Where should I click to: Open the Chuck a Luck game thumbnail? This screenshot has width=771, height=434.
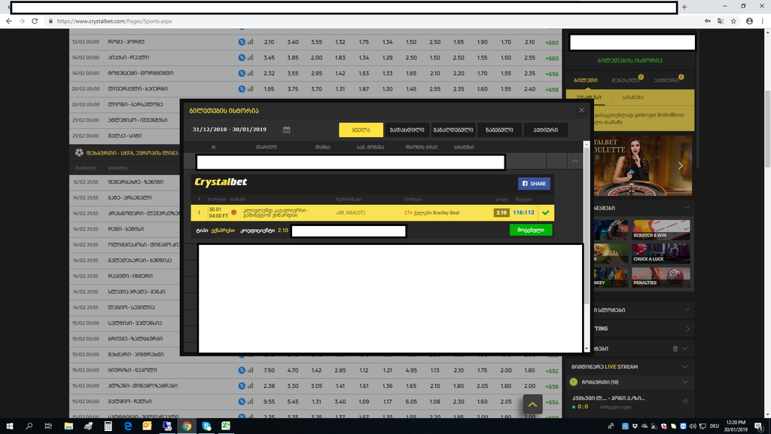click(661, 253)
